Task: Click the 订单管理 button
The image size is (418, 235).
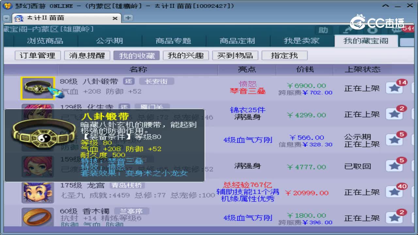Action: click(x=38, y=55)
